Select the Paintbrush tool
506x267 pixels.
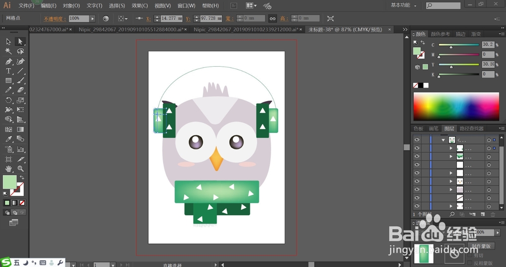click(x=20, y=80)
